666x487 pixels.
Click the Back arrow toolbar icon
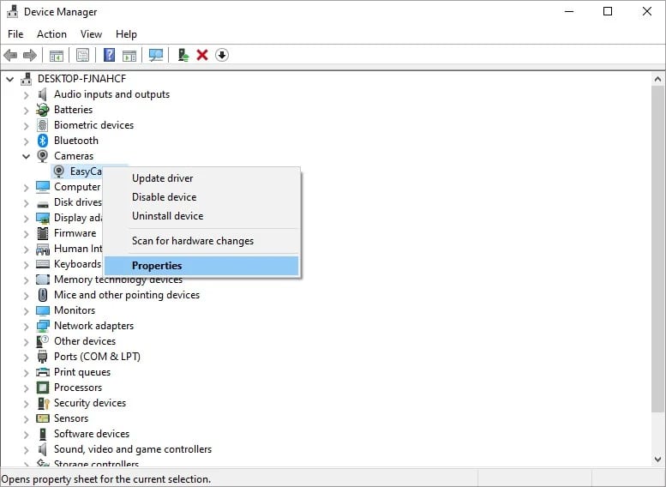click(10, 55)
